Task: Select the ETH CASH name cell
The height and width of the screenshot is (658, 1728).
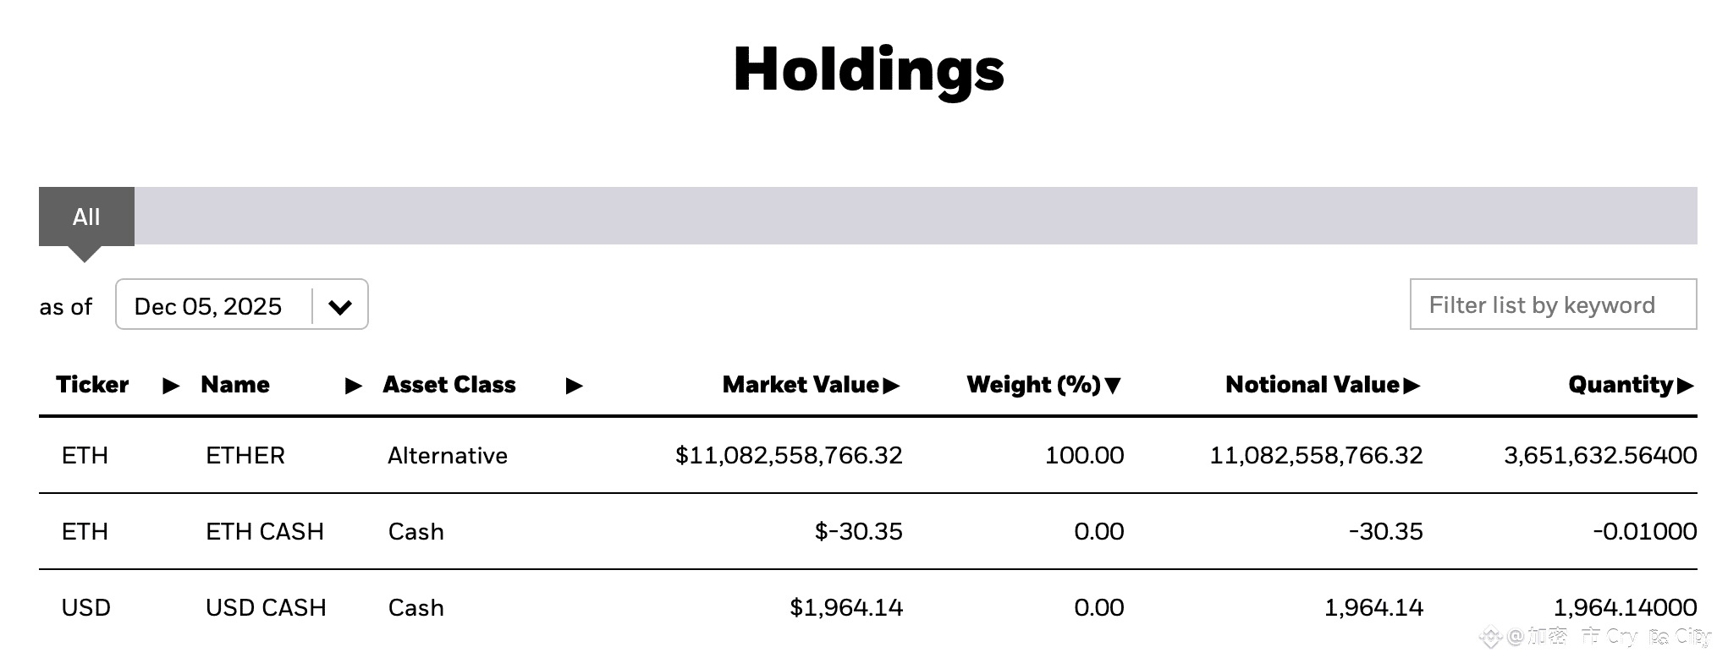Action: pyautogui.click(x=265, y=532)
